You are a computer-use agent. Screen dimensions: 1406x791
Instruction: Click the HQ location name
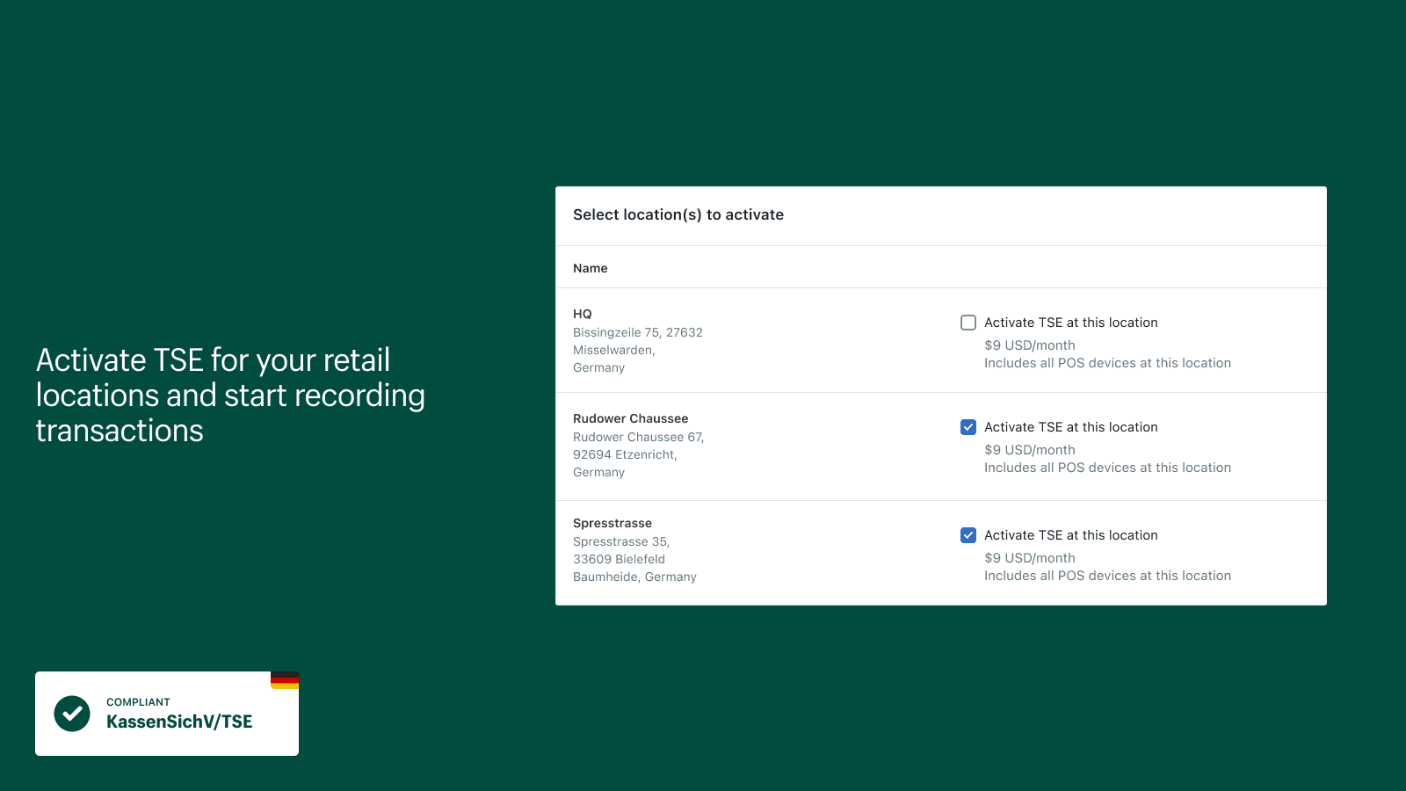[x=583, y=314]
